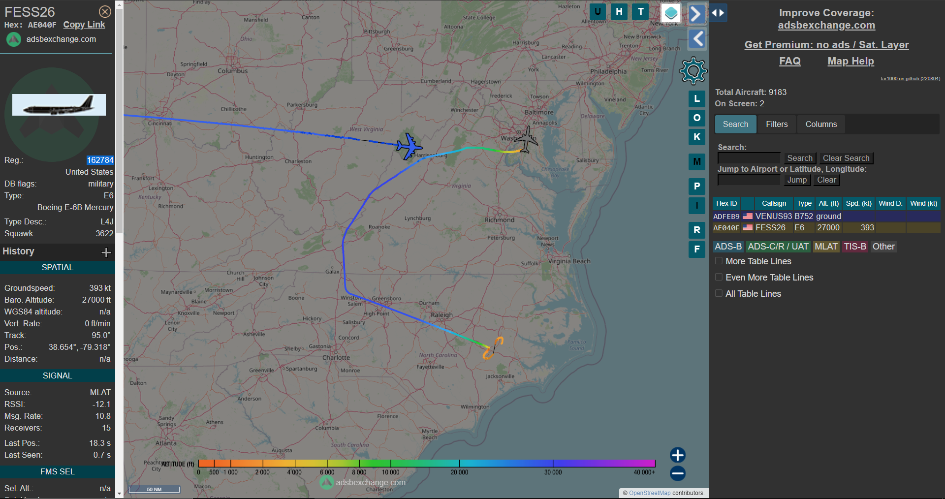Image resolution: width=945 pixels, height=499 pixels.
Task: Select the VENUS93 aircraft row
Action: point(826,216)
